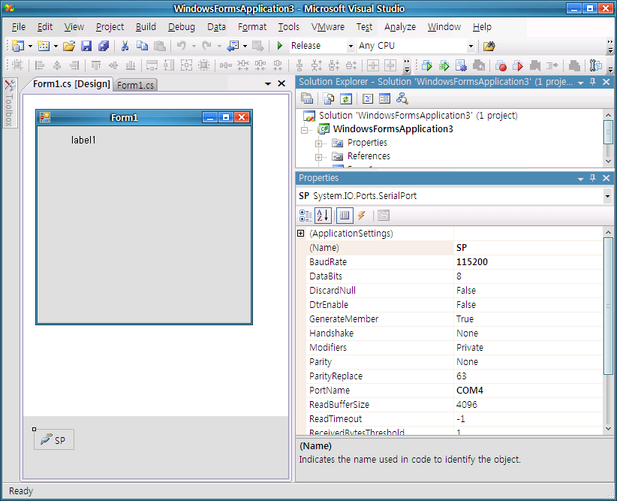Screen dimensions: 617x501
Task: Click the Navigate Backward icon
Action: [x=233, y=46]
